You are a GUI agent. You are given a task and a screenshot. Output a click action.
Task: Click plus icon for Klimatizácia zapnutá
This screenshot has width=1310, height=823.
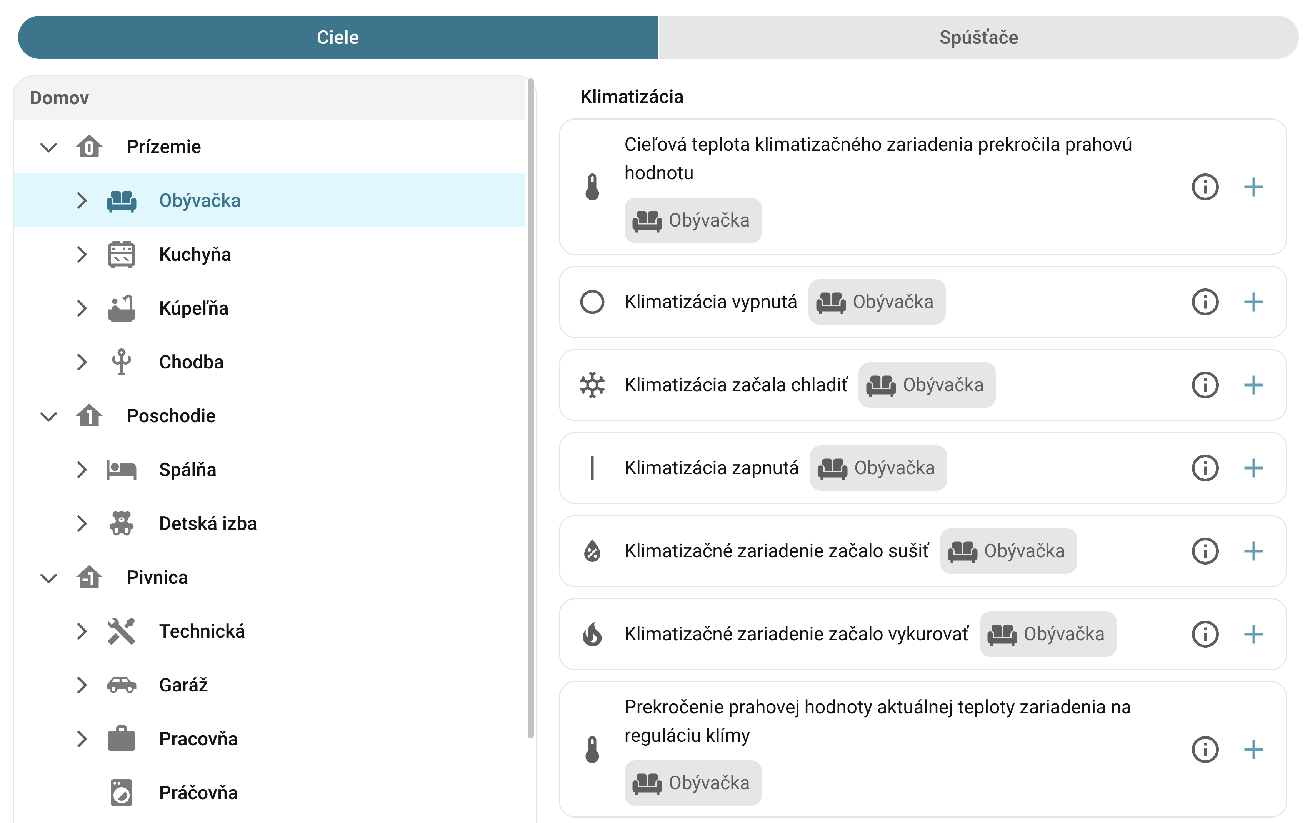tap(1253, 468)
